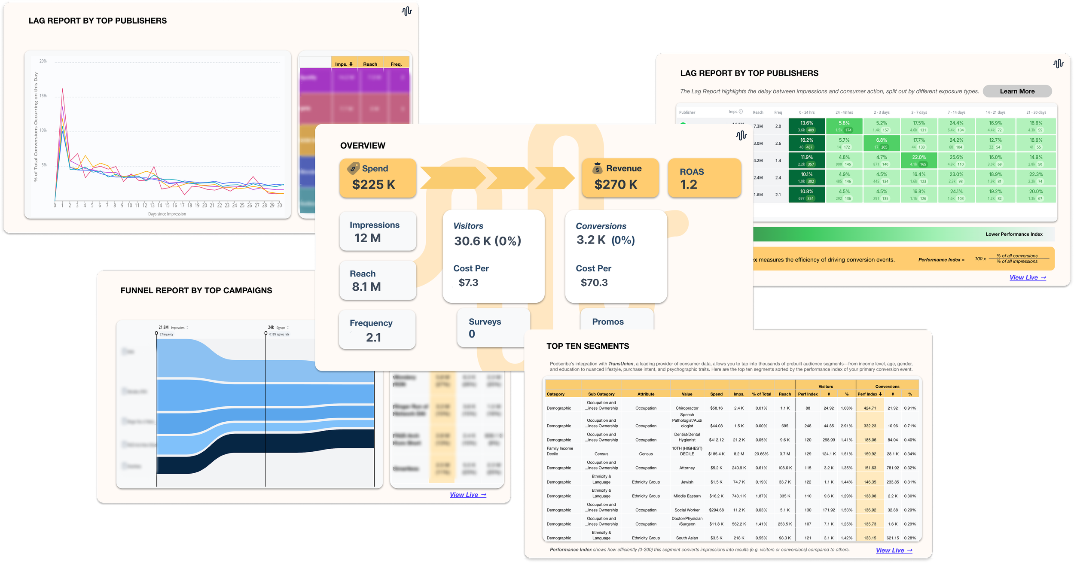Select the 7 - 14 days column header
This screenshot has width=1074, height=563.
956,113
